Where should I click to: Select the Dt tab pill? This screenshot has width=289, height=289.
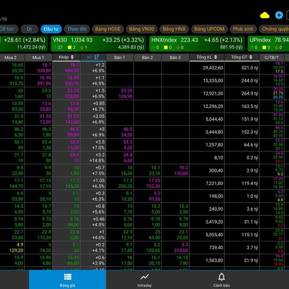coord(29,29)
